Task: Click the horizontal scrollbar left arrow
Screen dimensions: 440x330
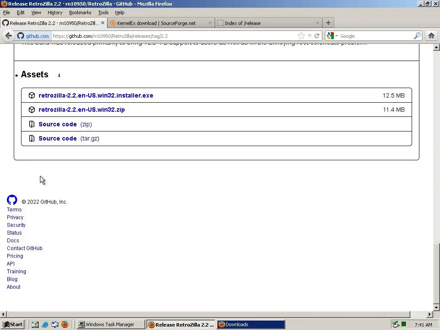Action: (x=3, y=314)
